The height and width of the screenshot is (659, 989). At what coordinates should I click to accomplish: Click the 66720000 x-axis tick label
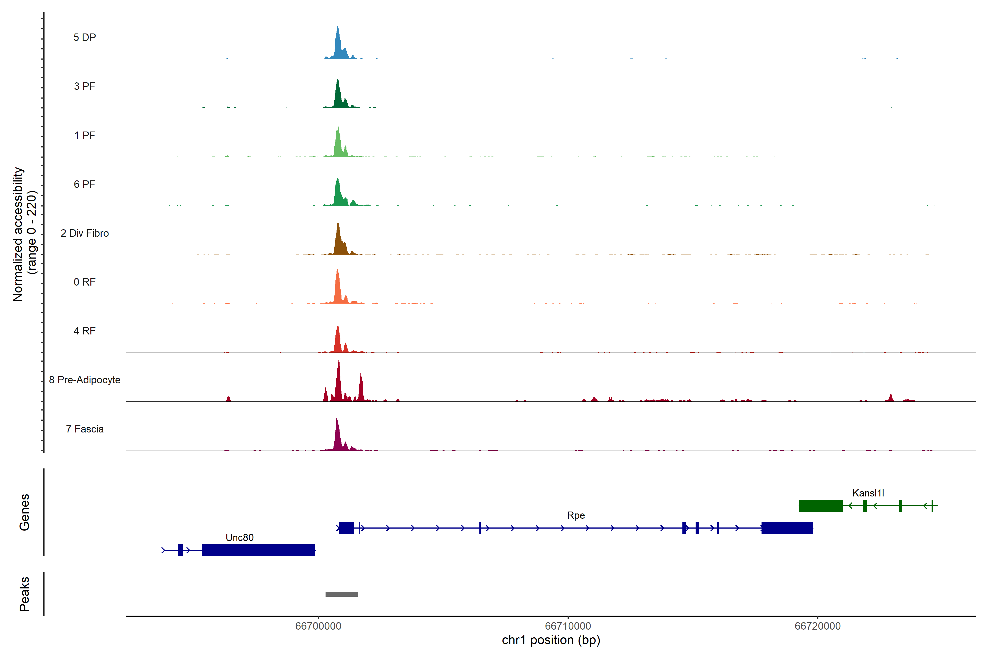818,626
